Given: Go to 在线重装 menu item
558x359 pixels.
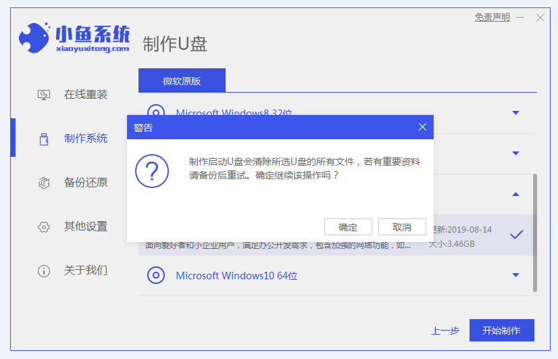Looking at the screenshot, I should (x=86, y=95).
